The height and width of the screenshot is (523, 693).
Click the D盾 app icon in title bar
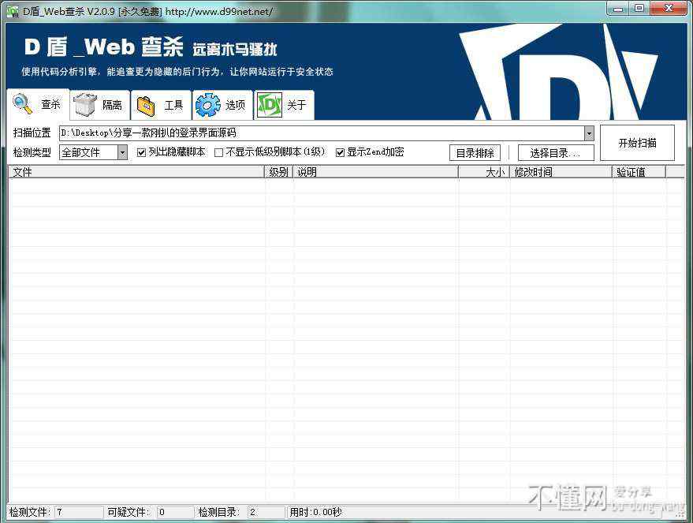coord(13,12)
